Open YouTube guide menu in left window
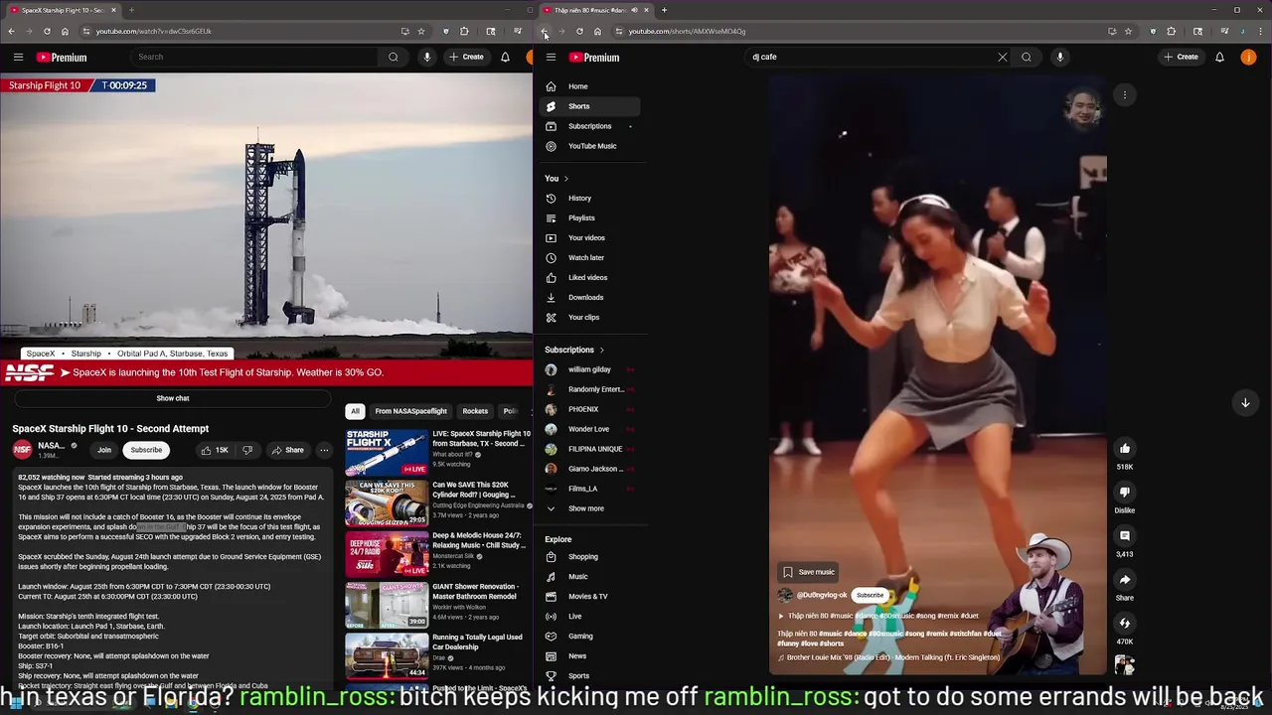The image size is (1272, 715). click(x=18, y=57)
